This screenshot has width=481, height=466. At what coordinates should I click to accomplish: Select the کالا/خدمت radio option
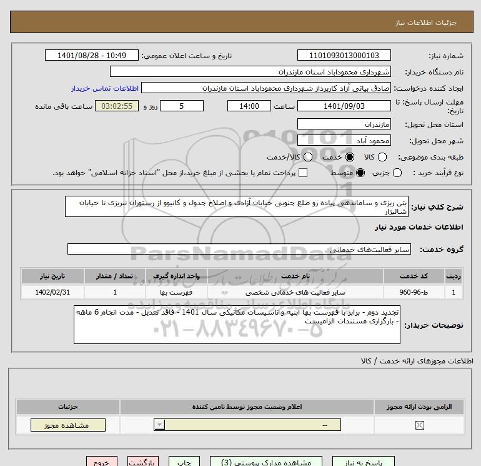(x=308, y=157)
